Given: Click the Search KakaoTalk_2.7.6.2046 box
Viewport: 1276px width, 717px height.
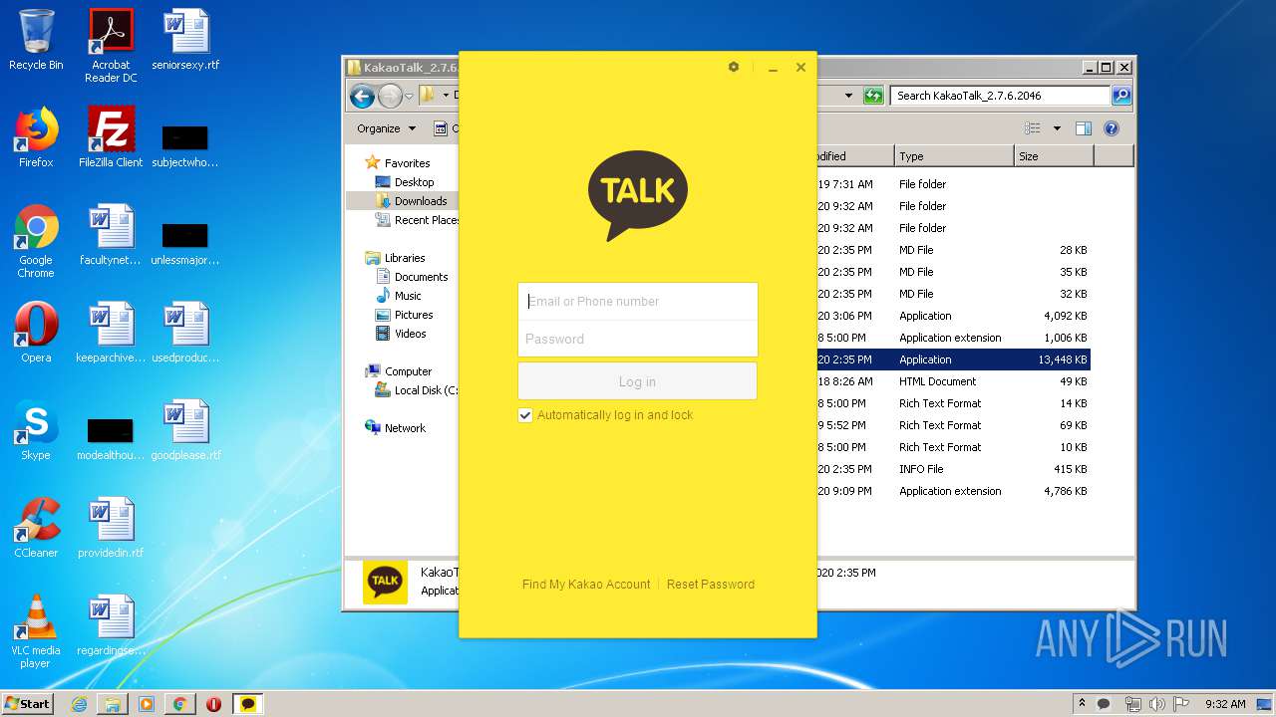Looking at the screenshot, I should [x=1000, y=96].
